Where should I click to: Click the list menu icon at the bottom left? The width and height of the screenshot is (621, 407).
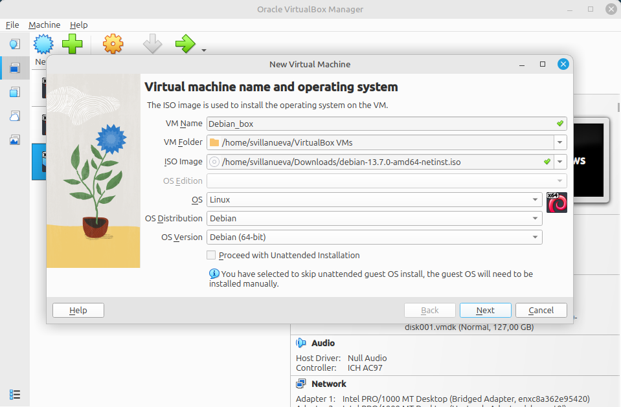tap(15, 395)
